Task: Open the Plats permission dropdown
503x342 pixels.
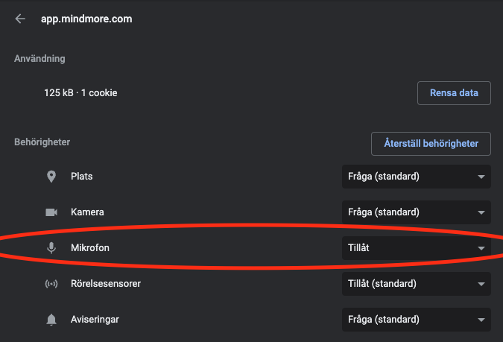Action: click(416, 177)
